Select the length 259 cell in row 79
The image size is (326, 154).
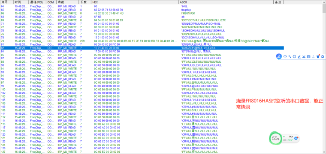(x=82, y=41)
